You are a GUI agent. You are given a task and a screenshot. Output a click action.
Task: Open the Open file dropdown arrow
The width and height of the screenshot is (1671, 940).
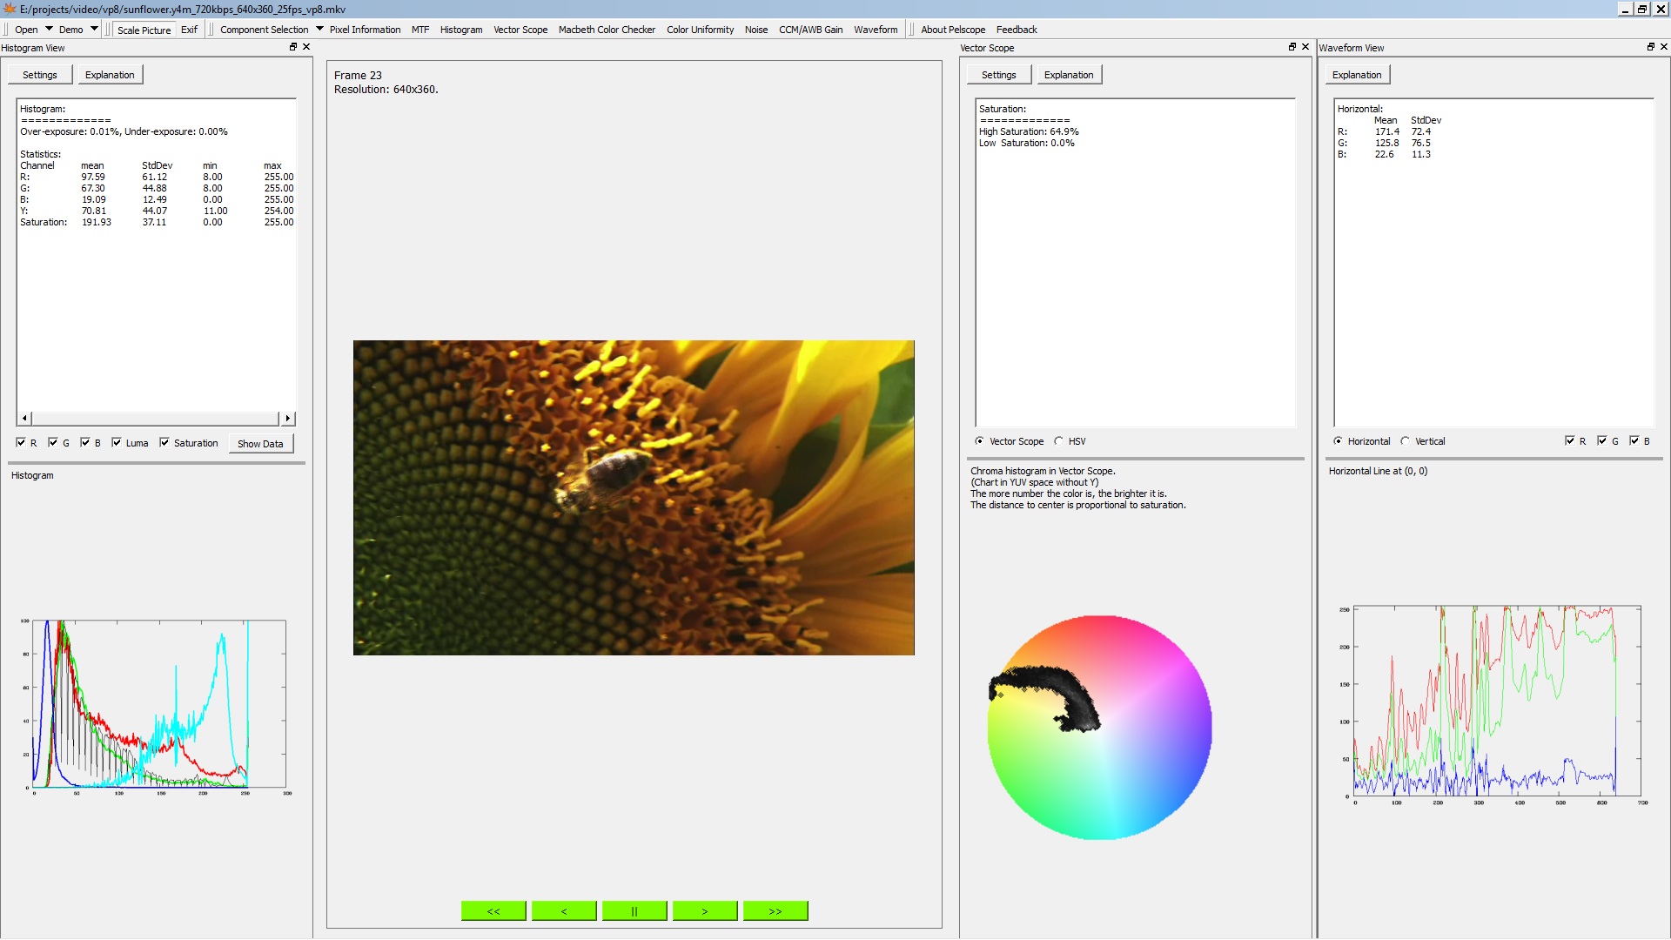48,29
